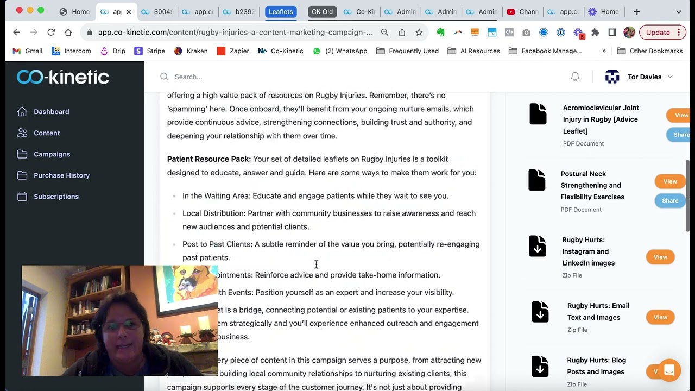Open the Kraken bookmark
The height and width of the screenshot is (391, 695).
pos(191,51)
